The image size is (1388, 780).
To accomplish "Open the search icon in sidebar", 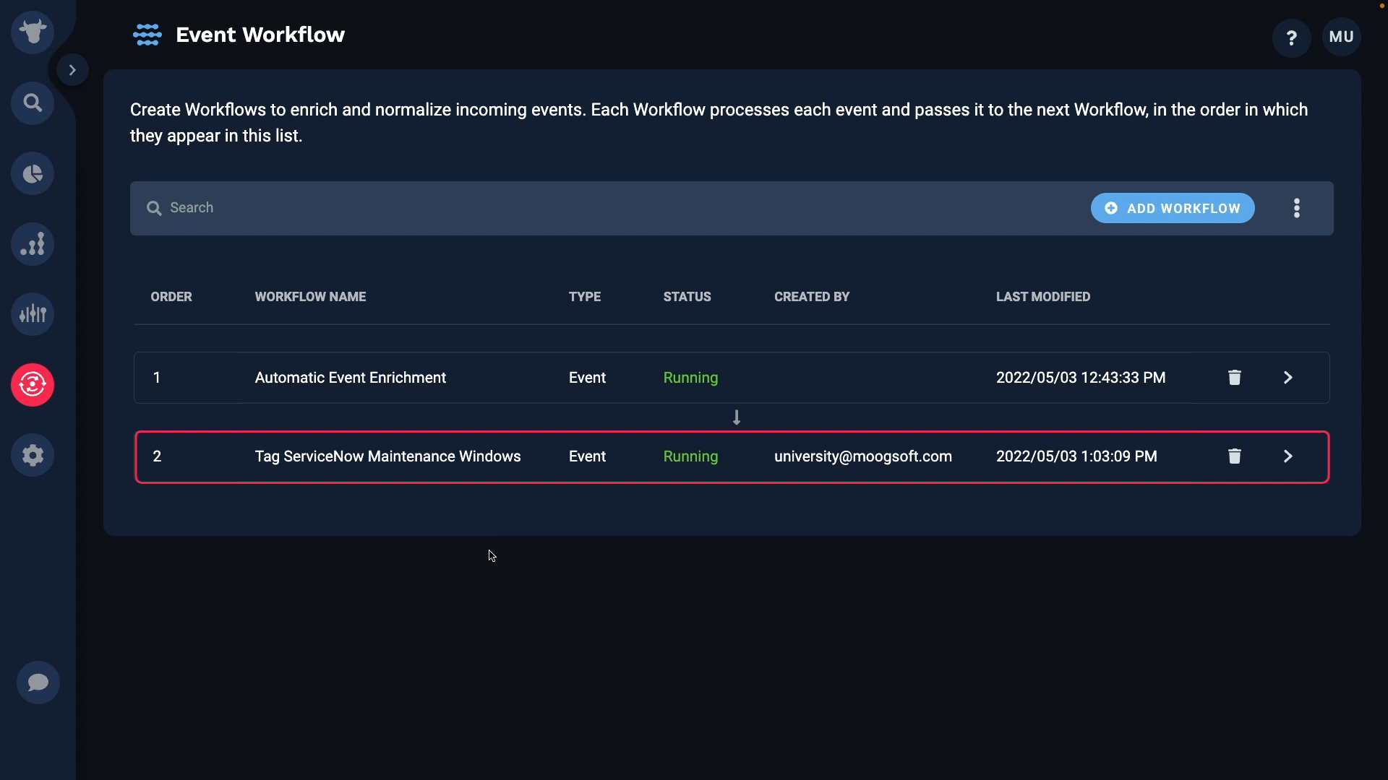I will click(33, 103).
